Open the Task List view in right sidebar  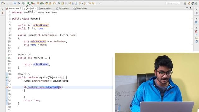tap(197, 13)
